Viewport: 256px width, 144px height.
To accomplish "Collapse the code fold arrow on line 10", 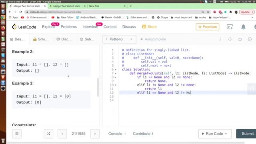I will [x=116, y=85].
